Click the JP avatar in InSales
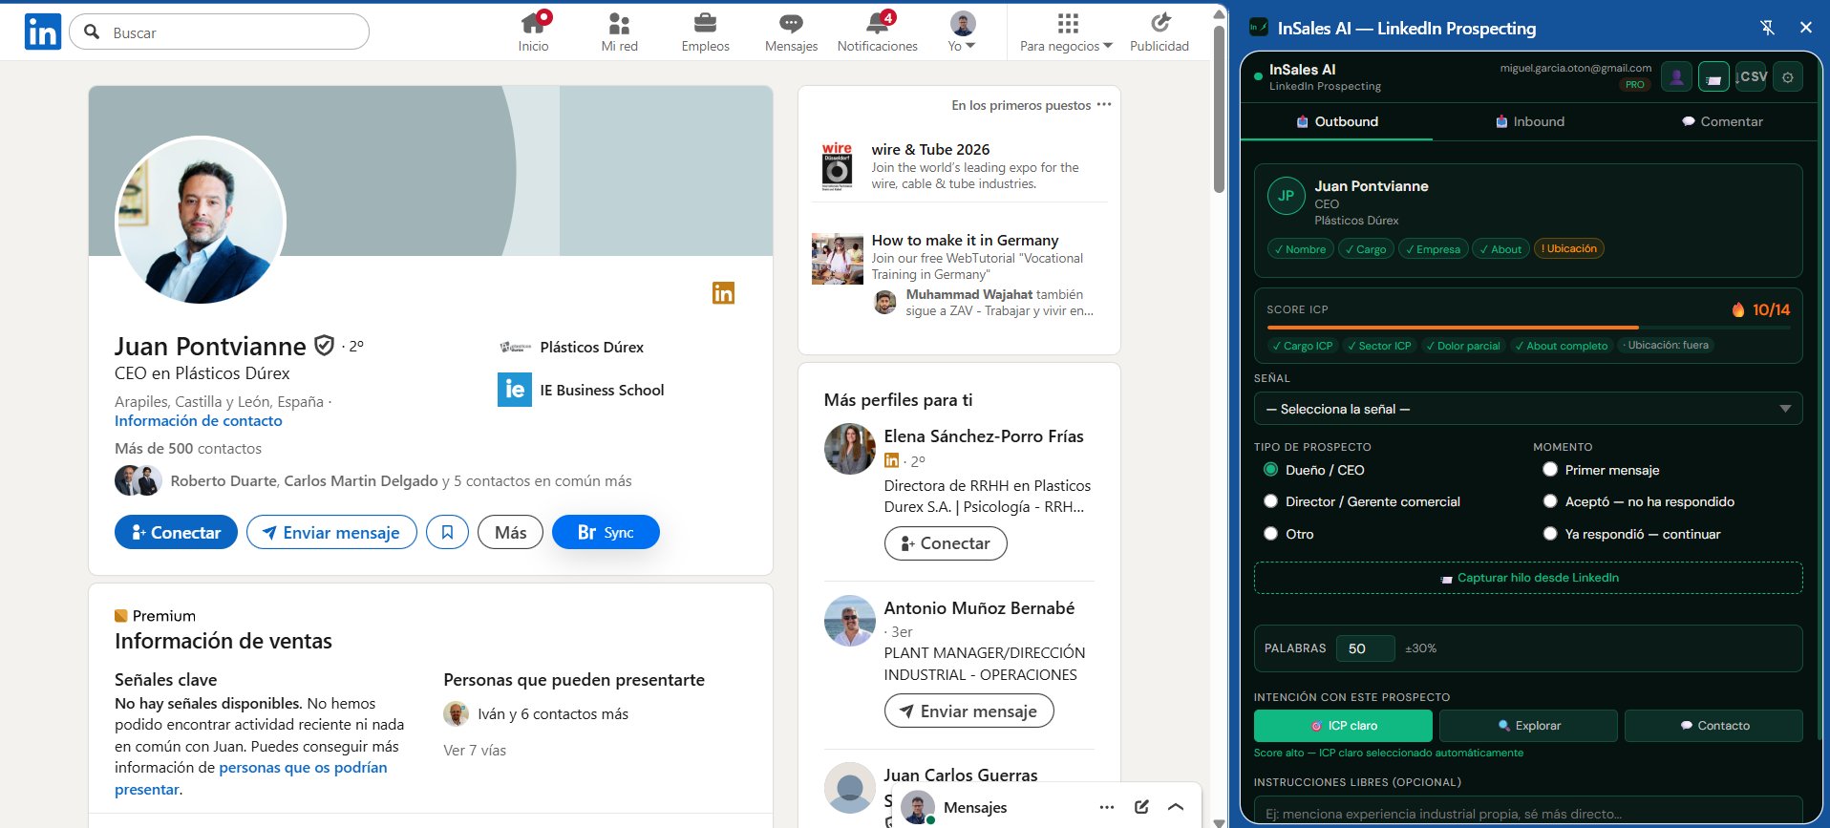The height and width of the screenshot is (828, 1830). (x=1286, y=196)
